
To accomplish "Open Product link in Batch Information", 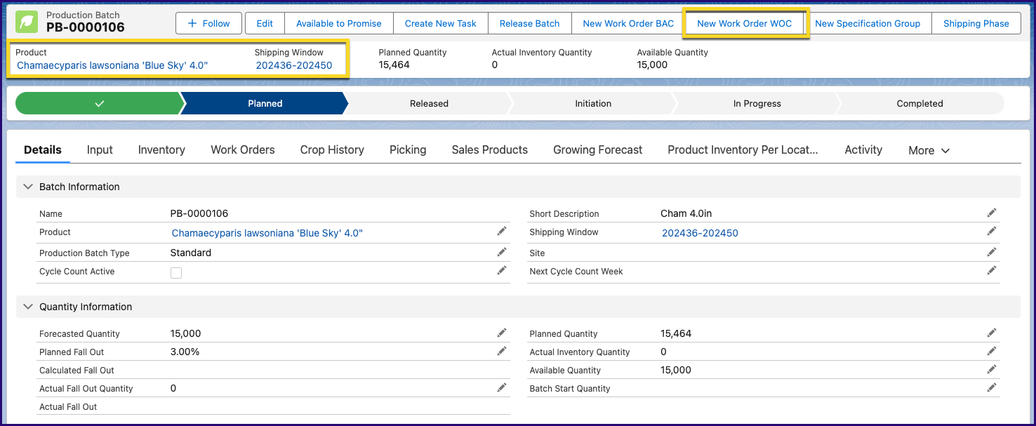I will [267, 233].
